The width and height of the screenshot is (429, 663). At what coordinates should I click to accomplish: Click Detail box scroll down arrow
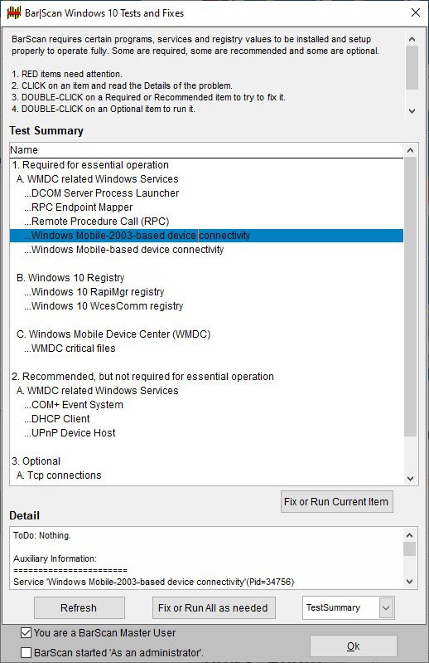[x=410, y=582]
